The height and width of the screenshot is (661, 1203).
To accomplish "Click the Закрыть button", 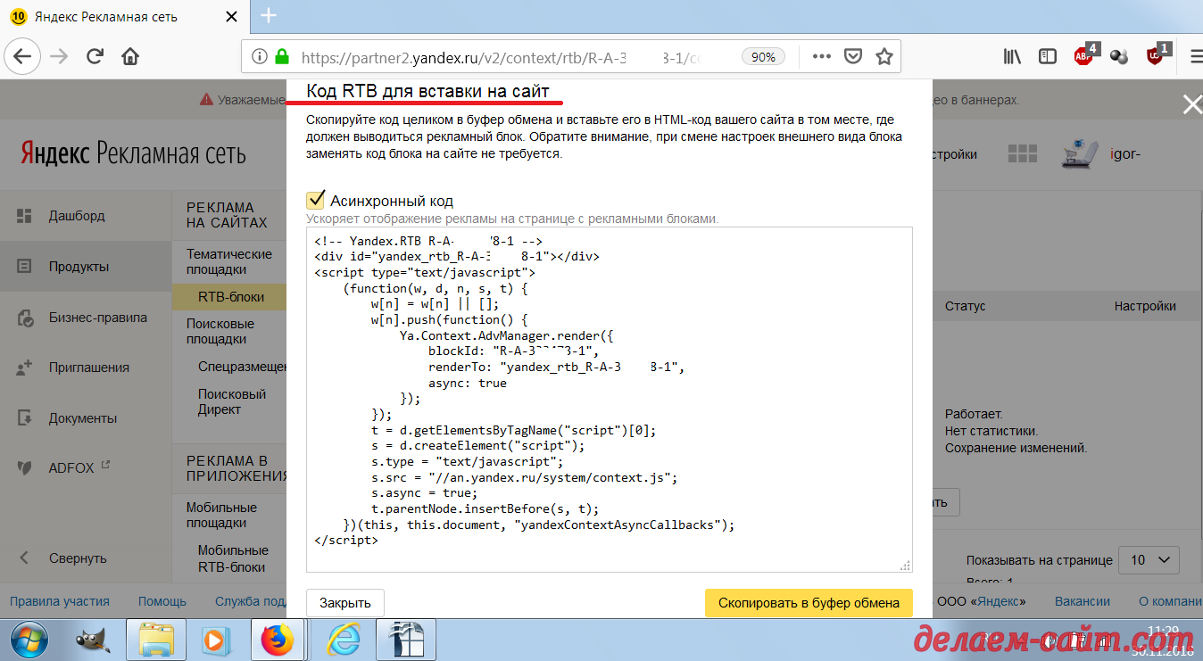I will (344, 603).
